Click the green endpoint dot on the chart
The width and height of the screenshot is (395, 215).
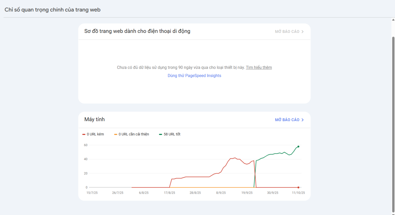tap(298, 147)
